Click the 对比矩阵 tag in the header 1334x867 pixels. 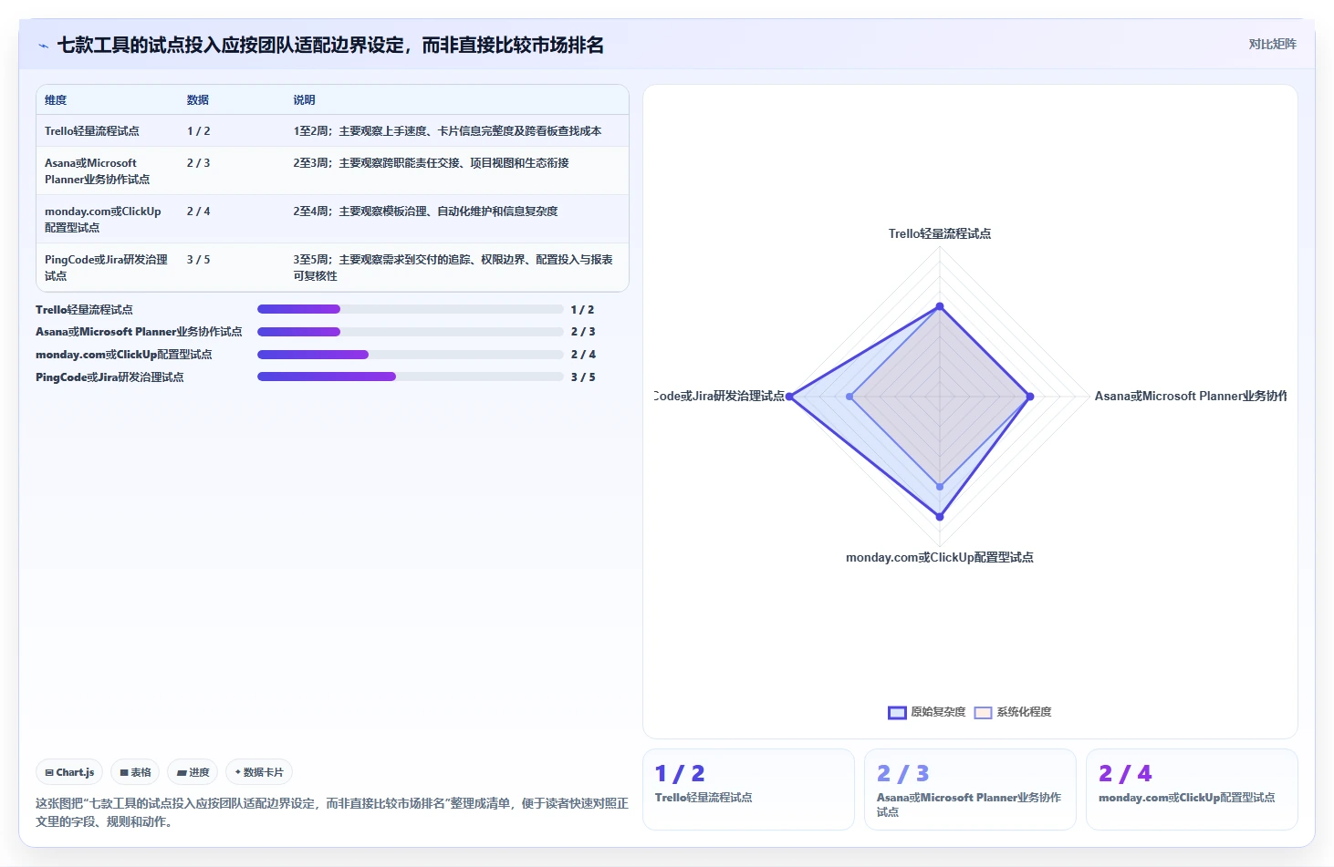pos(1272,44)
